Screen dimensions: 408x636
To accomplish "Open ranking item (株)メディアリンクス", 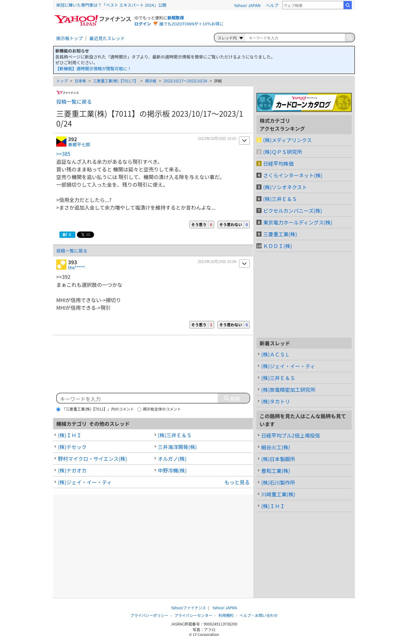I will 287,140.
